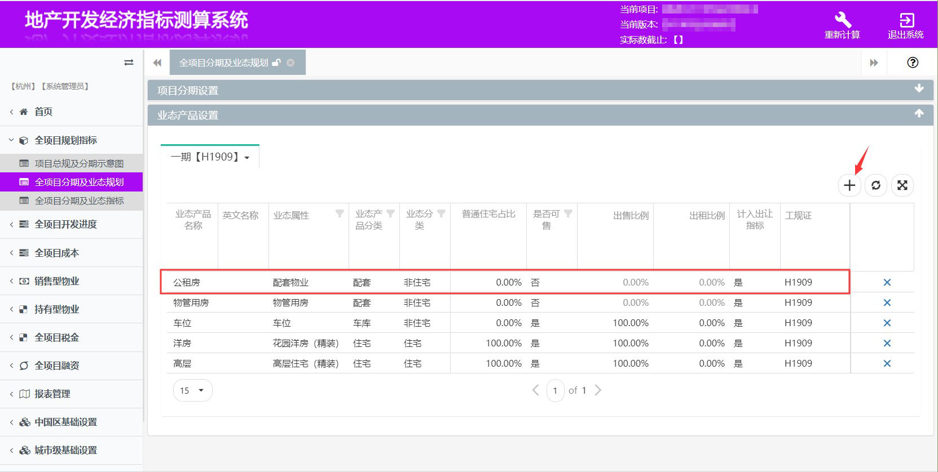Expand the 项目分期设置 panel

[x=919, y=89]
